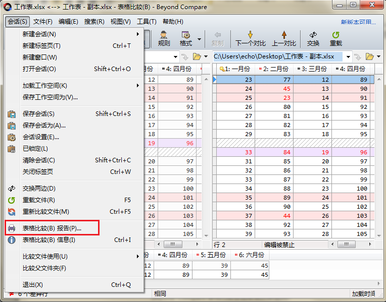Open the 文件(F) menu
386x302 pixels.
[x=43, y=22]
